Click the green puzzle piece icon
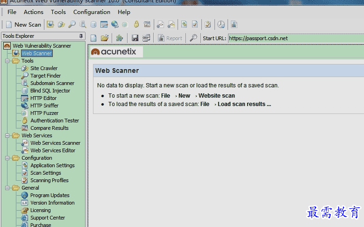 click(120, 38)
